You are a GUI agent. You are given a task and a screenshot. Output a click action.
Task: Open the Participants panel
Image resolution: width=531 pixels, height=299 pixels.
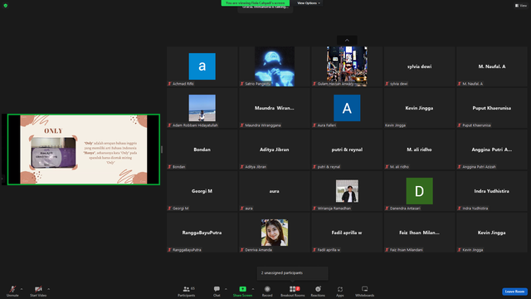186,291
